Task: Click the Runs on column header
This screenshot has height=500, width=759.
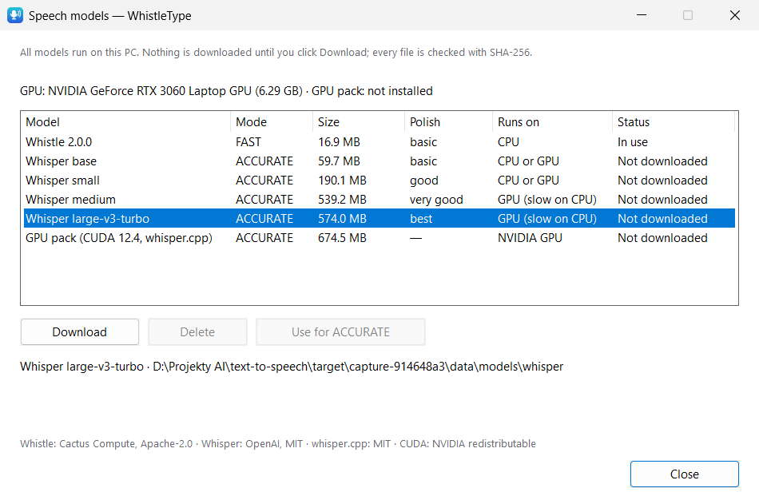Action: 552,122
